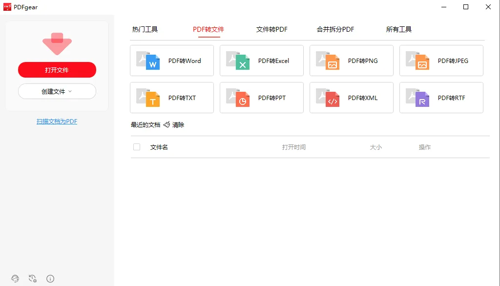Viewport: 500px width, 286px height.
Task: Open the PDF转Excel converter
Action: (262, 61)
